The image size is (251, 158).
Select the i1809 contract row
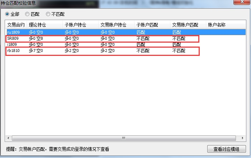pyautogui.click(x=126, y=44)
